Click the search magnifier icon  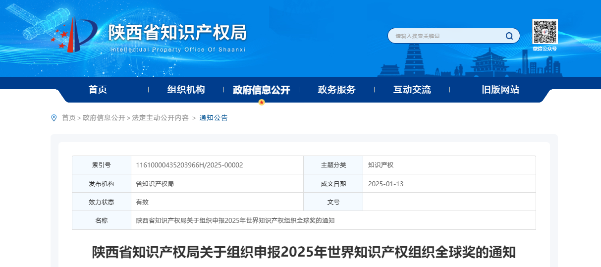(x=509, y=36)
